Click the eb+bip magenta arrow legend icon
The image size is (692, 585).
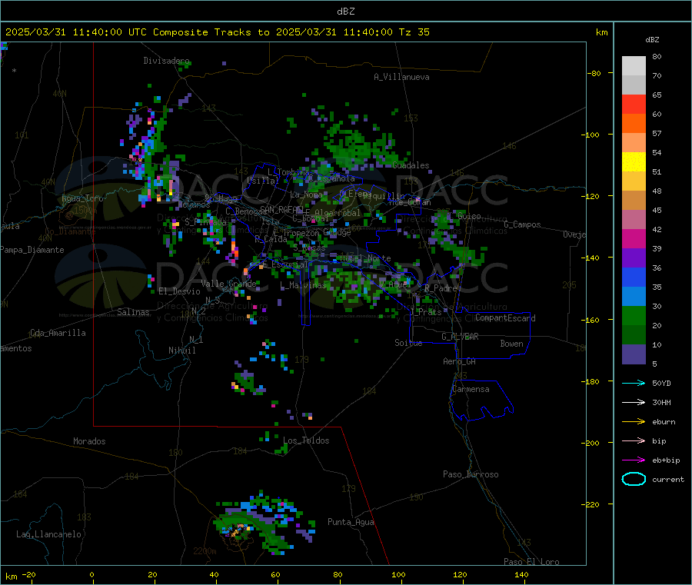click(634, 460)
